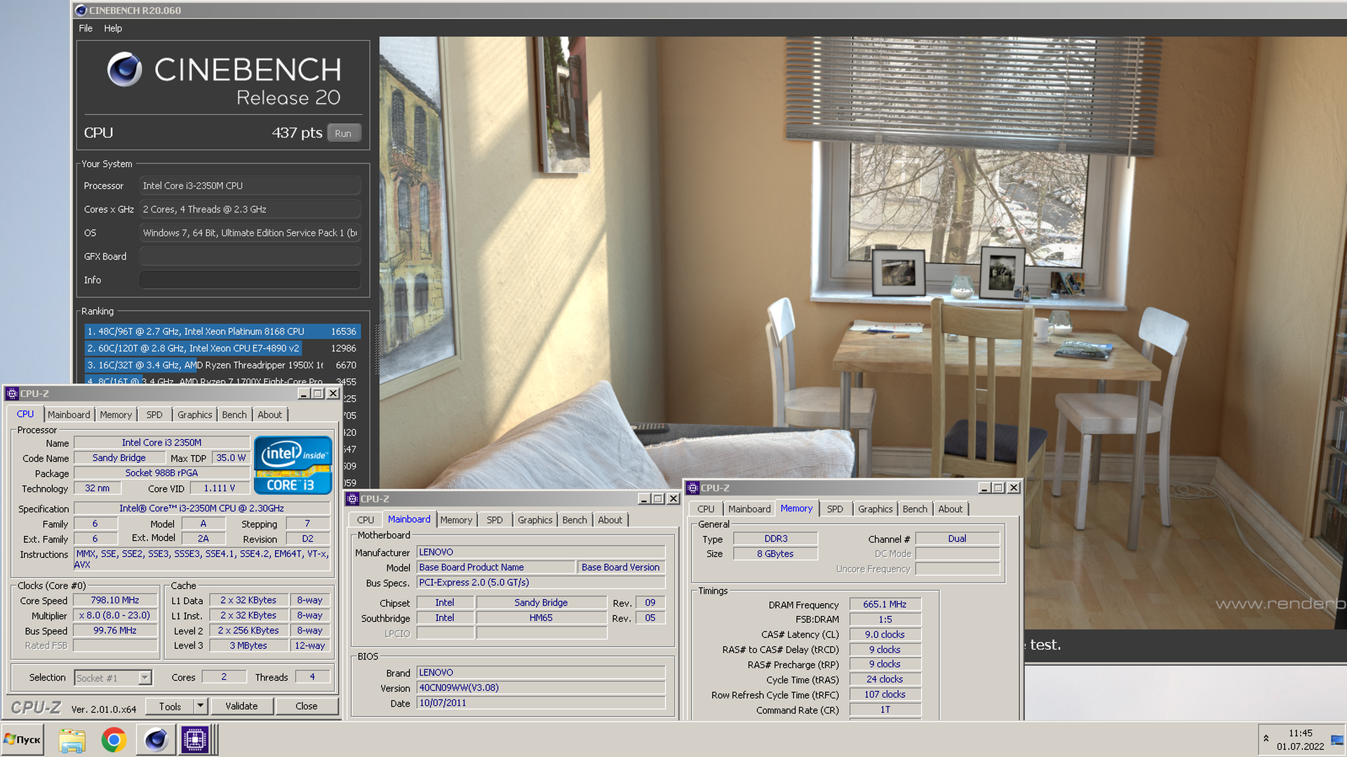1347x757 pixels.
Task: Switch to Memory tab in CPU-Z CPU window
Action: pyautogui.click(x=116, y=415)
